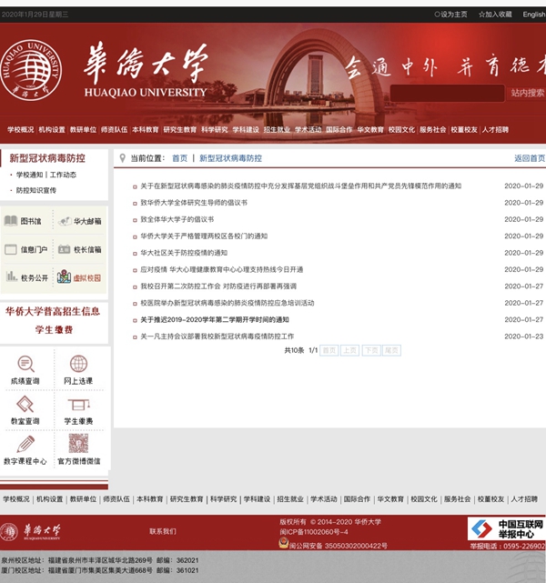This screenshot has height=583, width=546.
Task: Open 中国互联网举报中心 banner in footer
Action: click(506, 528)
